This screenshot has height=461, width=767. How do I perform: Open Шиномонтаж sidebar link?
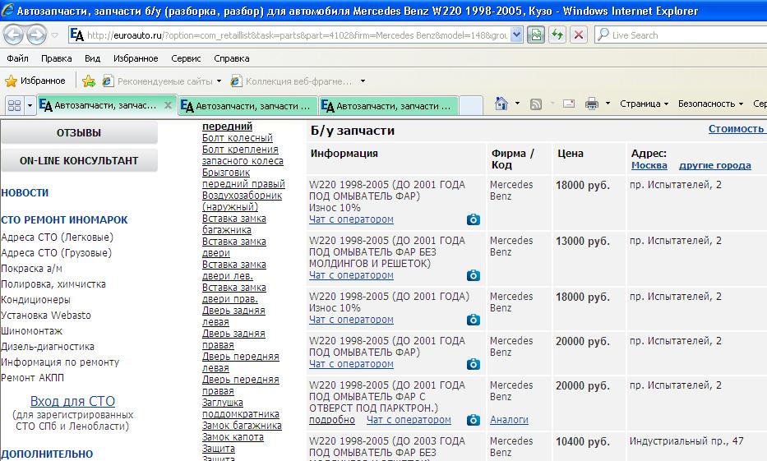[x=32, y=331]
